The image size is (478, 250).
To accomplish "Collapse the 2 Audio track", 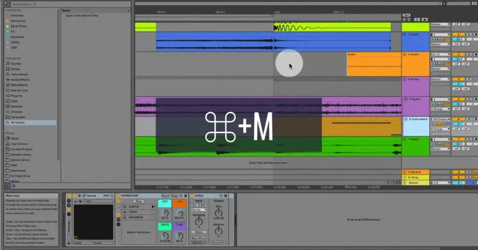I will click(x=405, y=35).
